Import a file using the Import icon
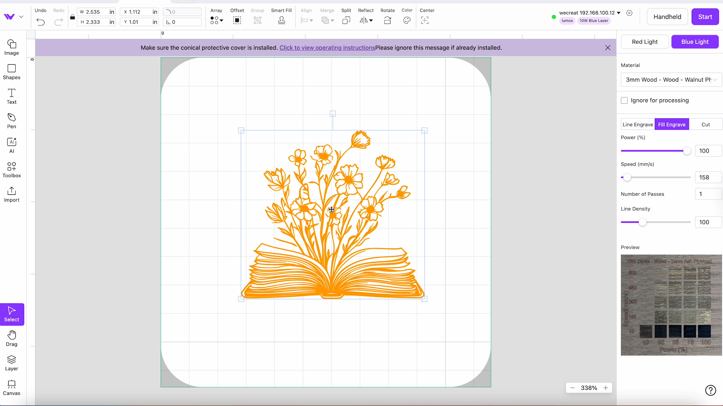Image resolution: width=723 pixels, height=406 pixels. tap(11, 194)
